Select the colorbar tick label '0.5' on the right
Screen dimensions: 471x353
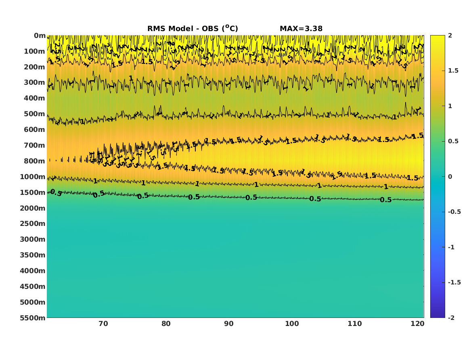(453, 141)
